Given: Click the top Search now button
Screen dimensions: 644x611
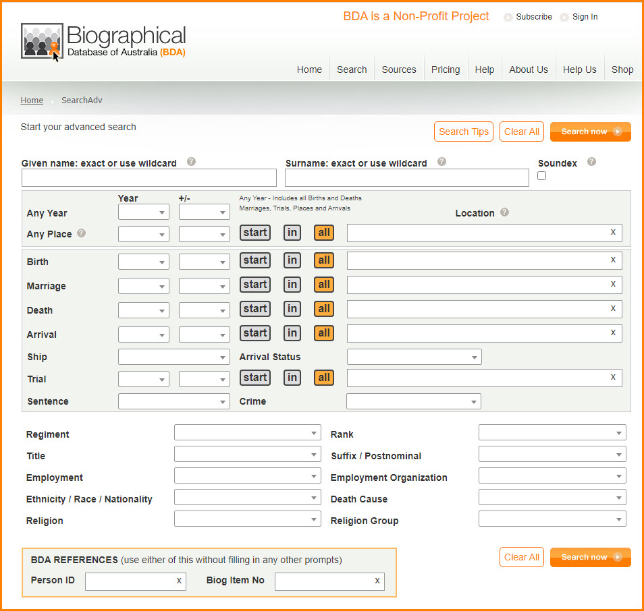Looking at the screenshot, I should tap(590, 132).
